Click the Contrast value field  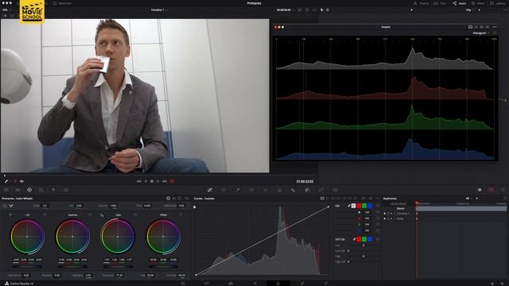[113, 206]
